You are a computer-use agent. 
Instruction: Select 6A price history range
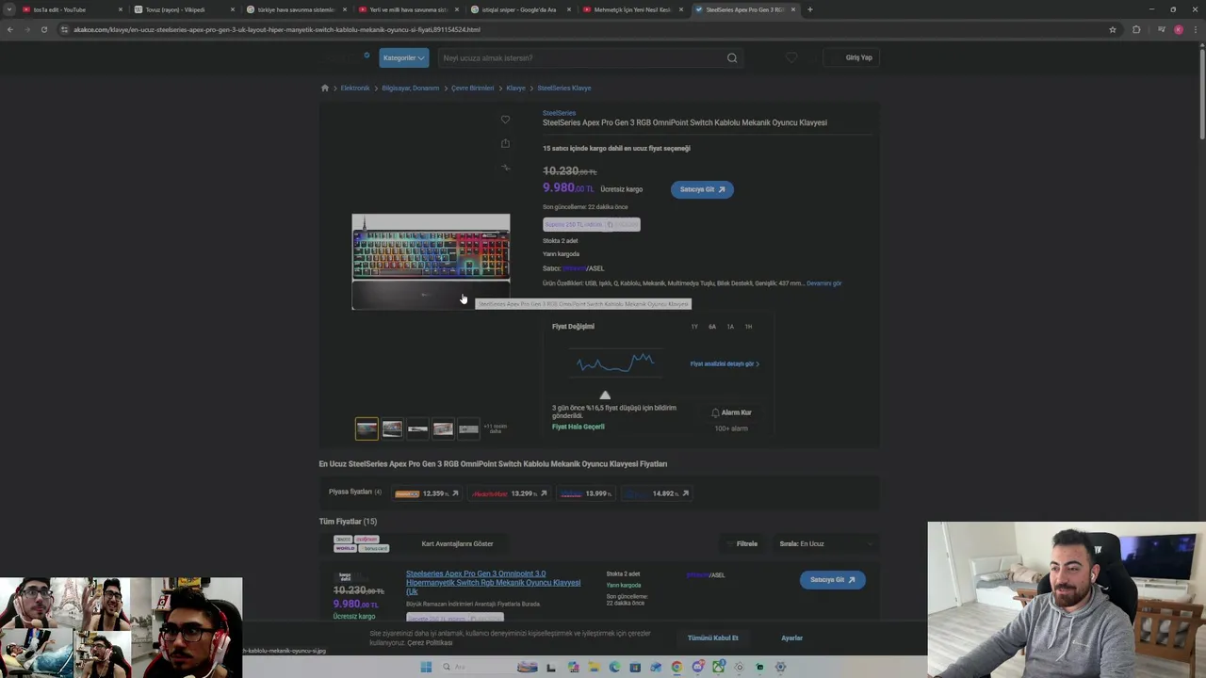point(712,327)
